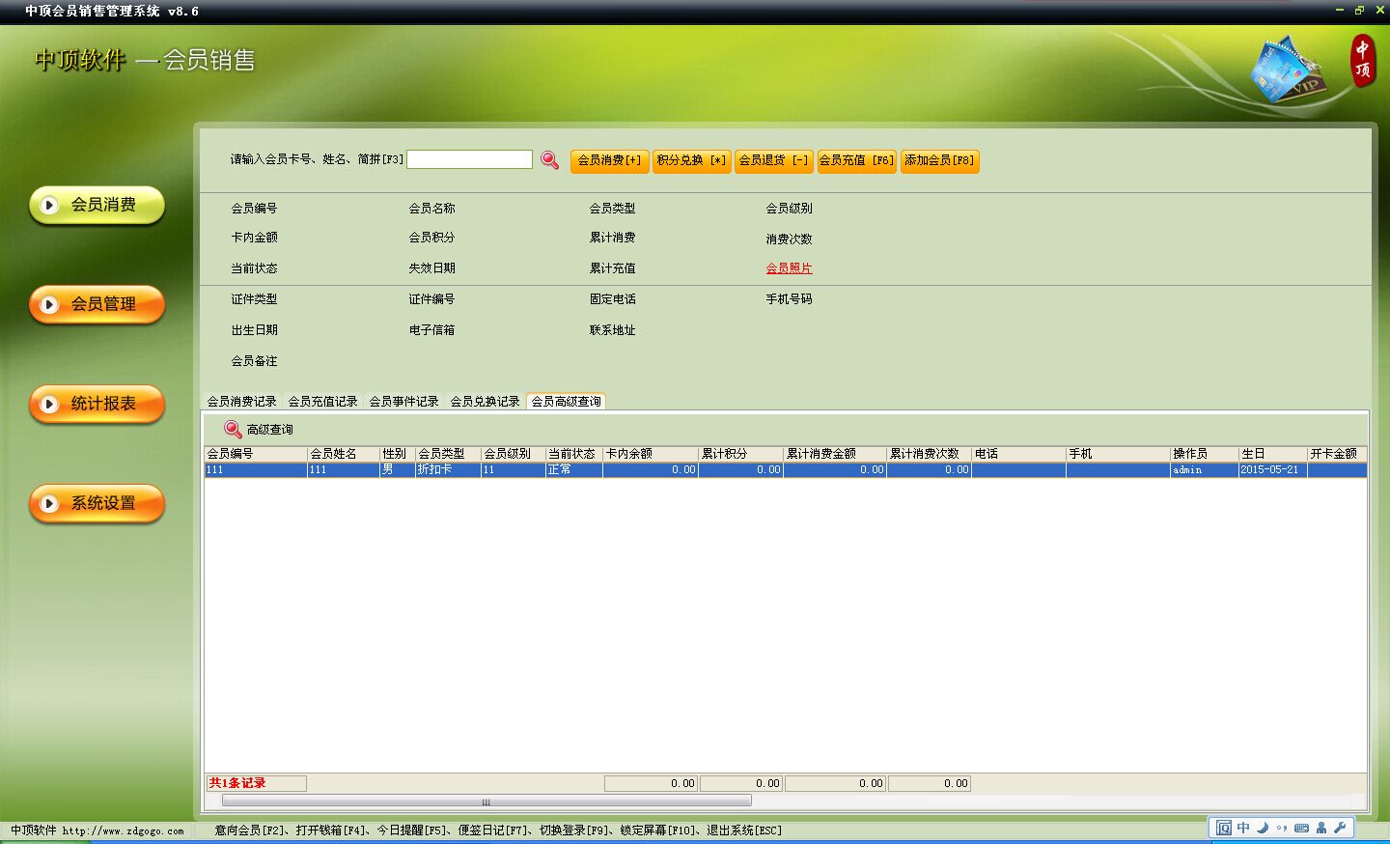Open the 会员兑换记录 tab
The width and height of the screenshot is (1390, 844).
[x=485, y=402]
